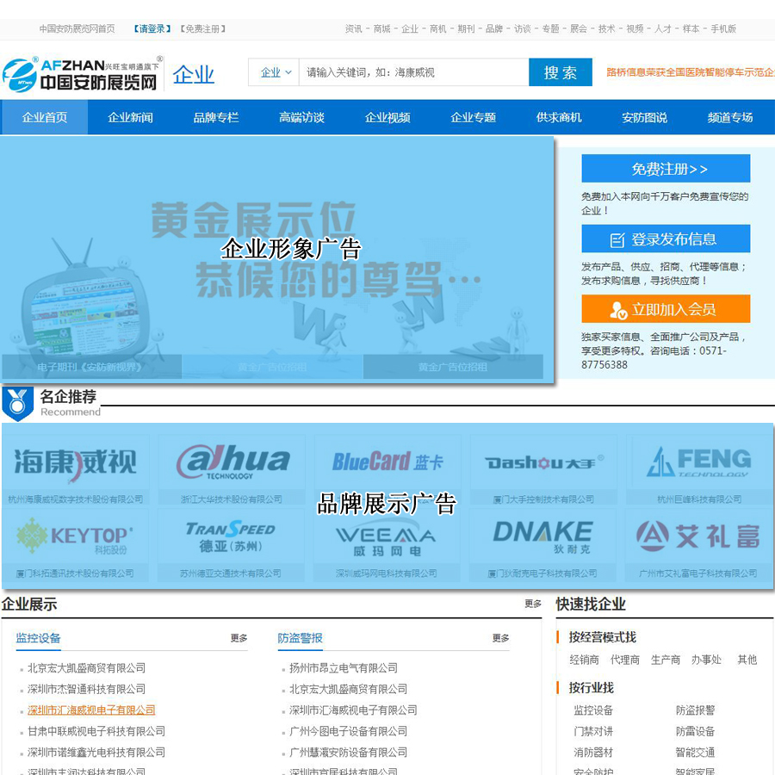Open 广州今图电子设备有限公司 company link
The width and height of the screenshot is (775, 775).
[x=349, y=731]
